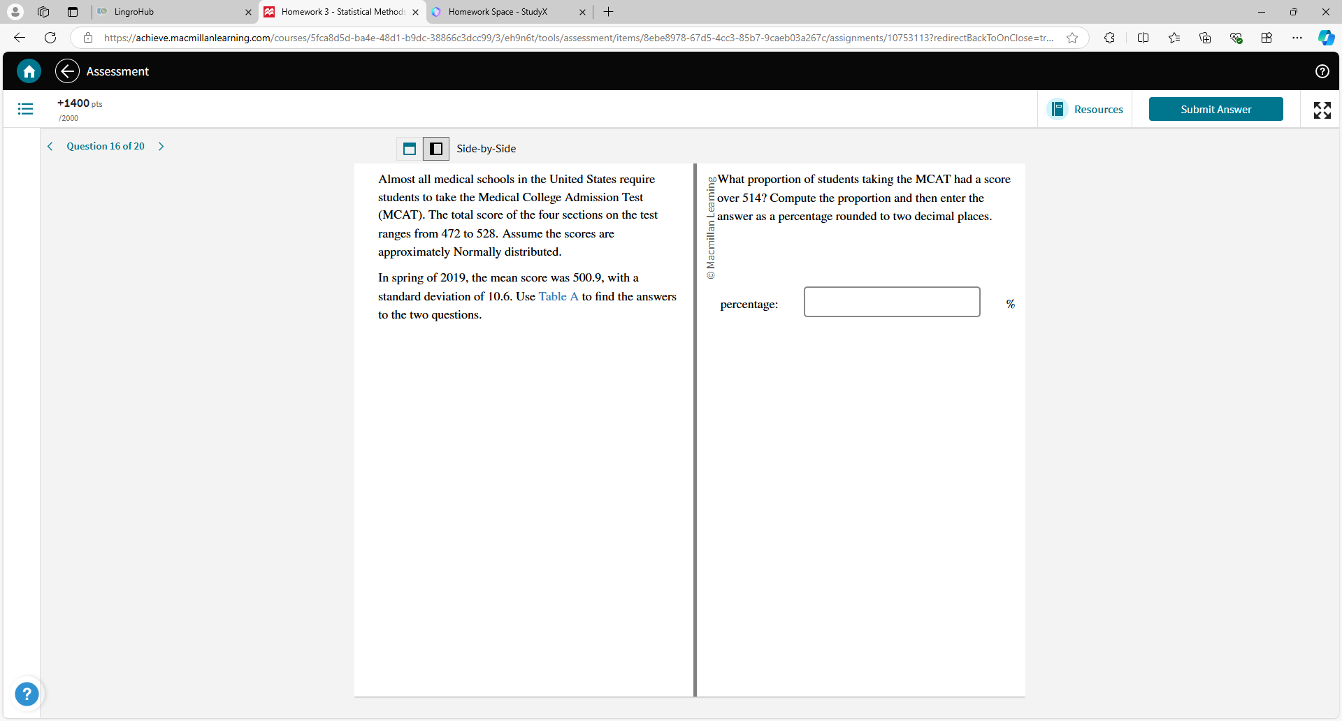Open a new browser tab
The width and height of the screenshot is (1342, 721).
(609, 12)
